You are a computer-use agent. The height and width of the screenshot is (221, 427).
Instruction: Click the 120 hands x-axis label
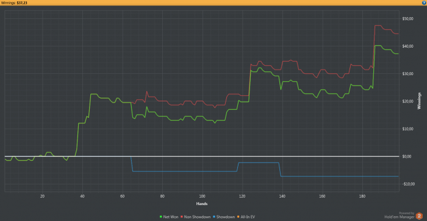(x=242, y=196)
